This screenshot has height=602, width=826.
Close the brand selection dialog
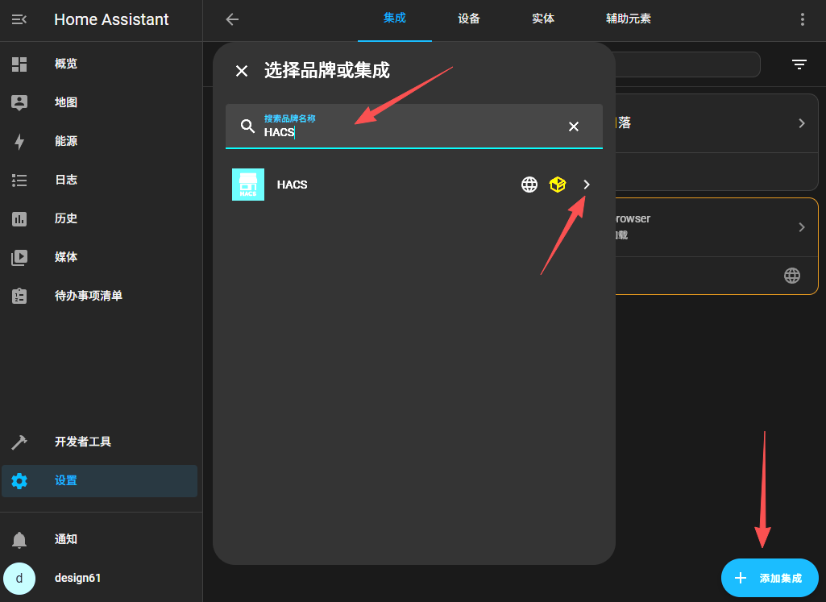coord(242,71)
